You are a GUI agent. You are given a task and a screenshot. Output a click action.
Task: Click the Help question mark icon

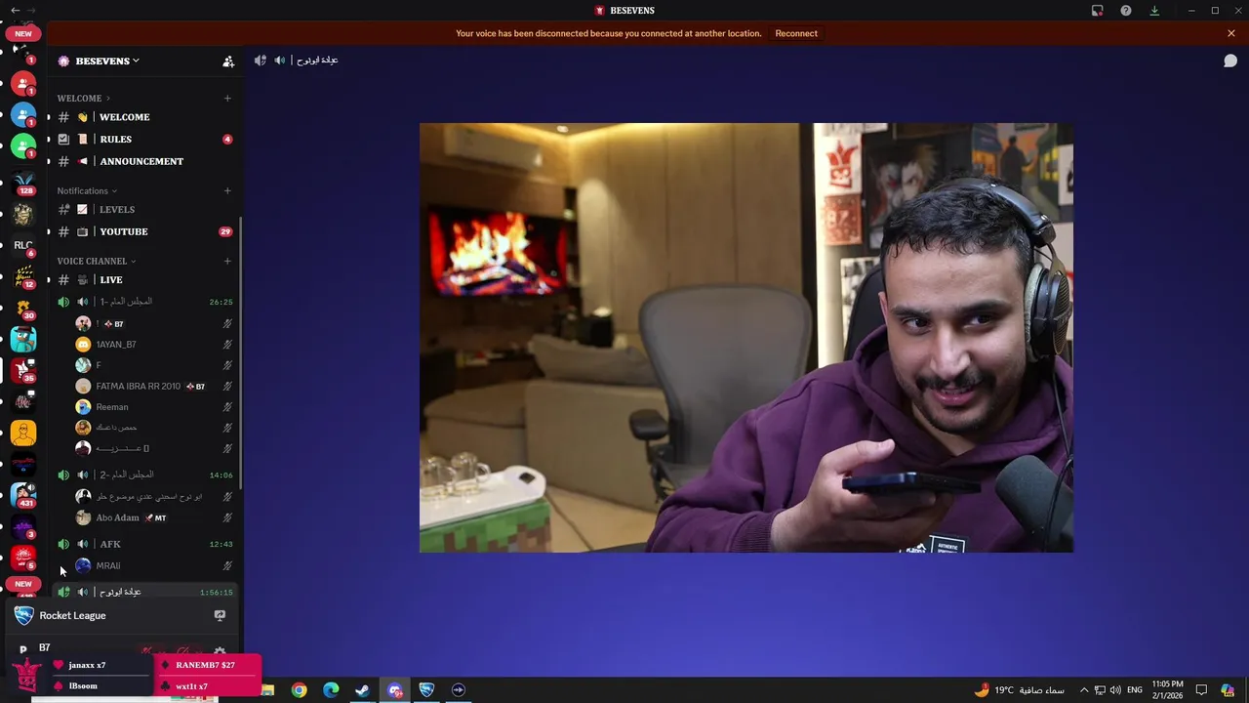click(x=1126, y=11)
